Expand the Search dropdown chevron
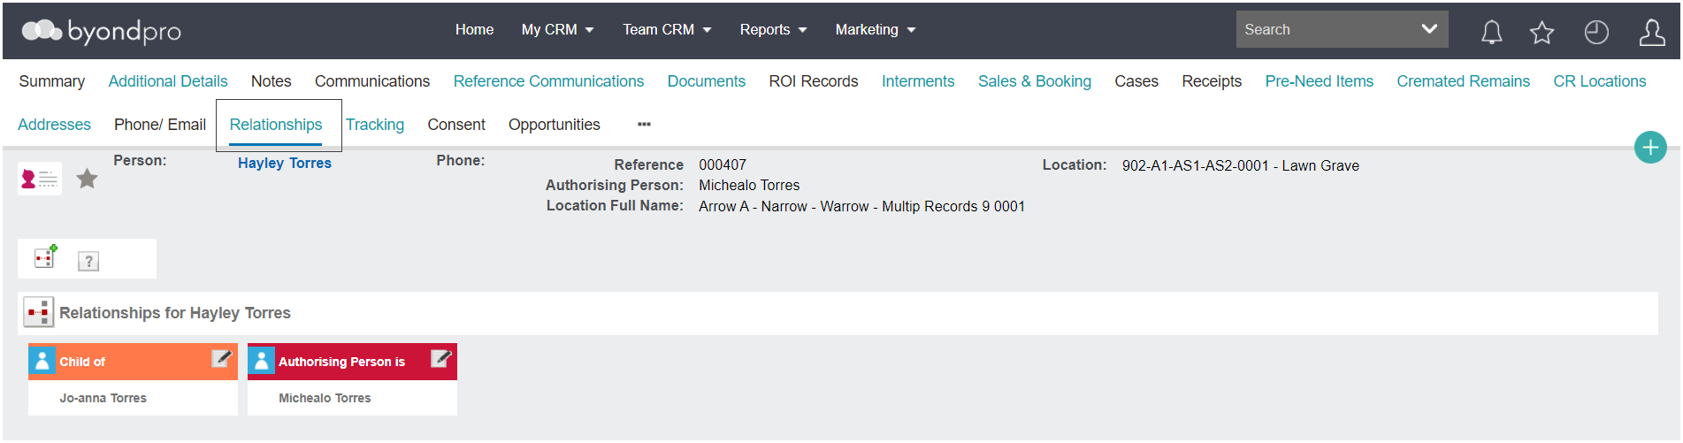Viewport: 1683px width, 443px height. click(x=1429, y=29)
